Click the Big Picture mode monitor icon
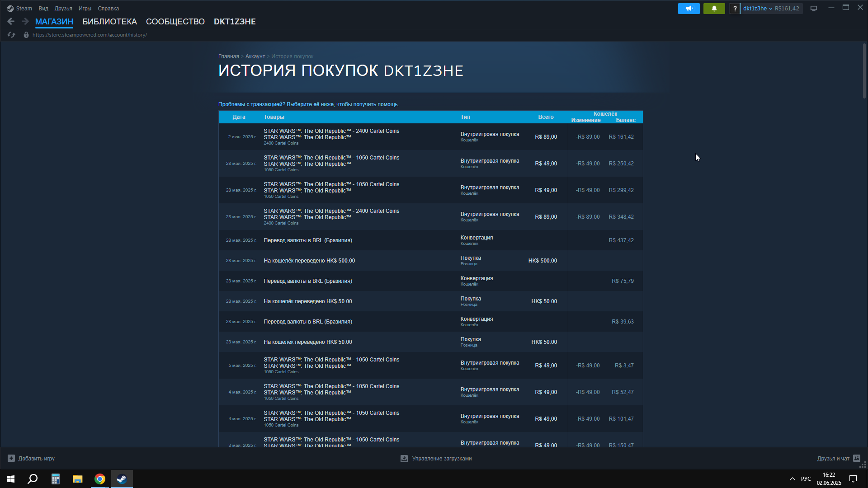 click(814, 9)
